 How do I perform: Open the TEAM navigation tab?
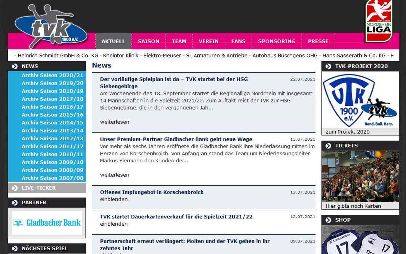click(x=179, y=41)
